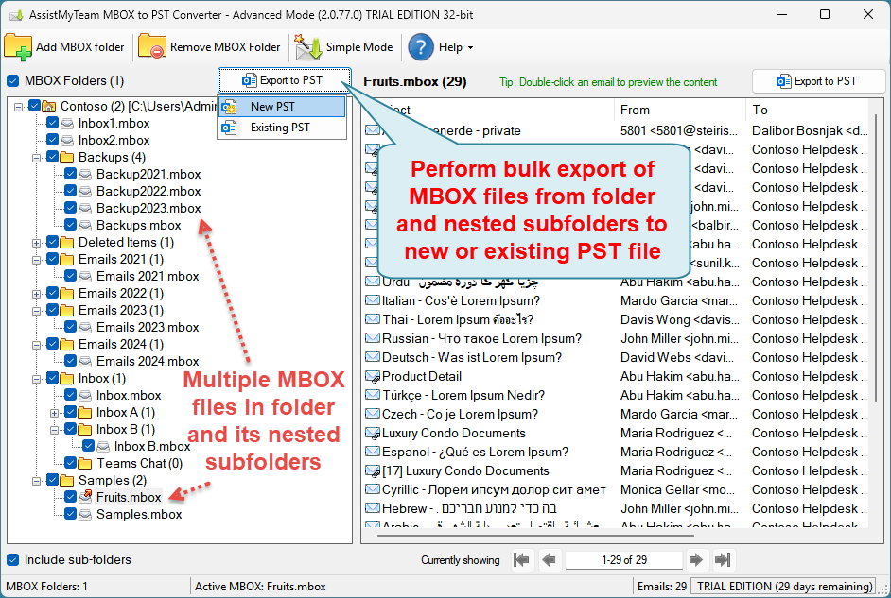The image size is (891, 598).
Task: Sort emails by the From column header
Action: (x=679, y=110)
